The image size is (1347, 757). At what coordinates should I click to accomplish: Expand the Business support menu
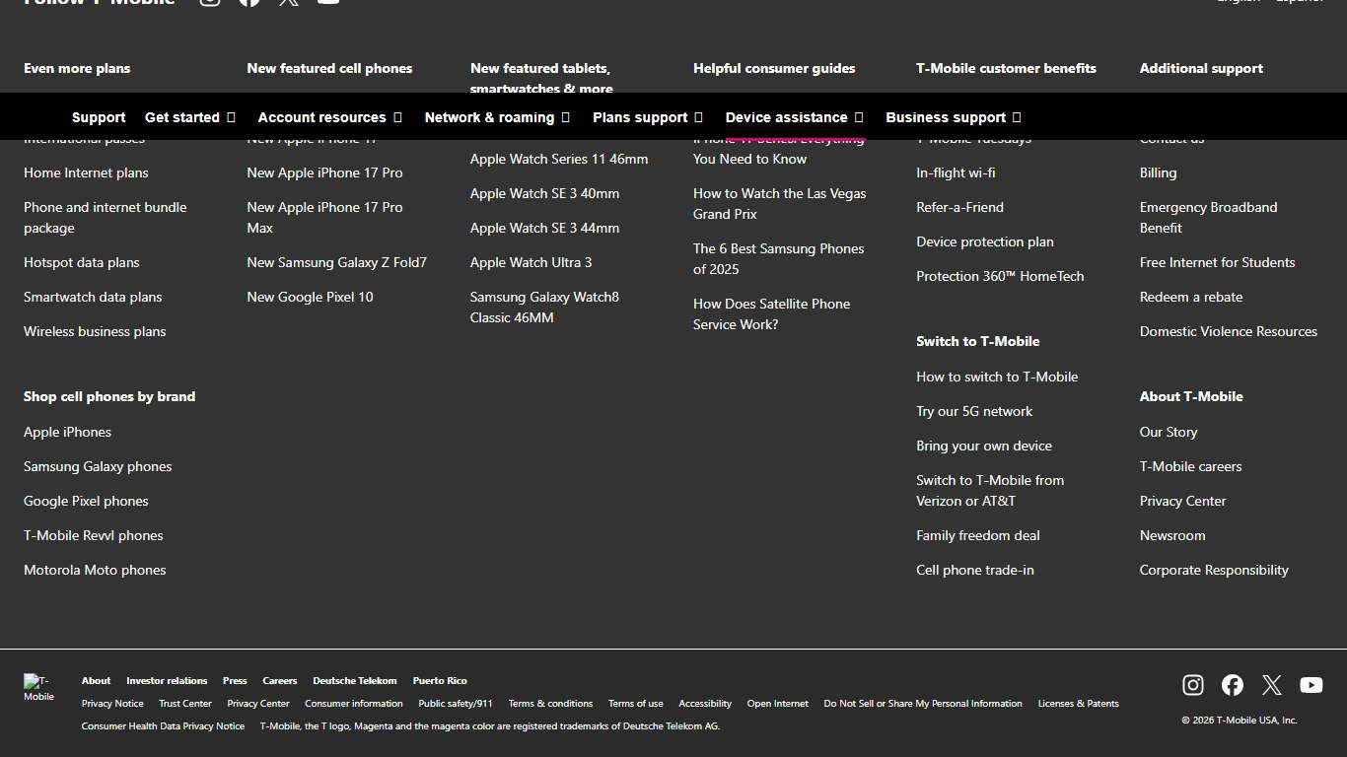click(x=947, y=116)
